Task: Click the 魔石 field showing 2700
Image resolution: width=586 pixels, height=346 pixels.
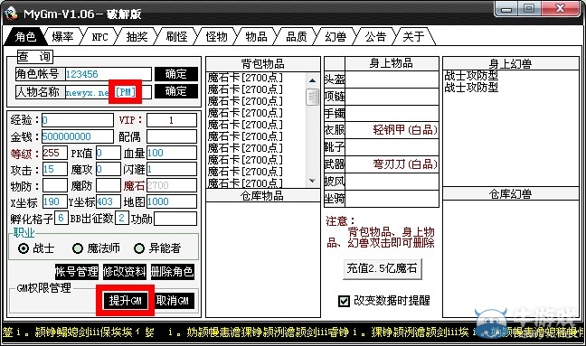Action: (x=172, y=185)
